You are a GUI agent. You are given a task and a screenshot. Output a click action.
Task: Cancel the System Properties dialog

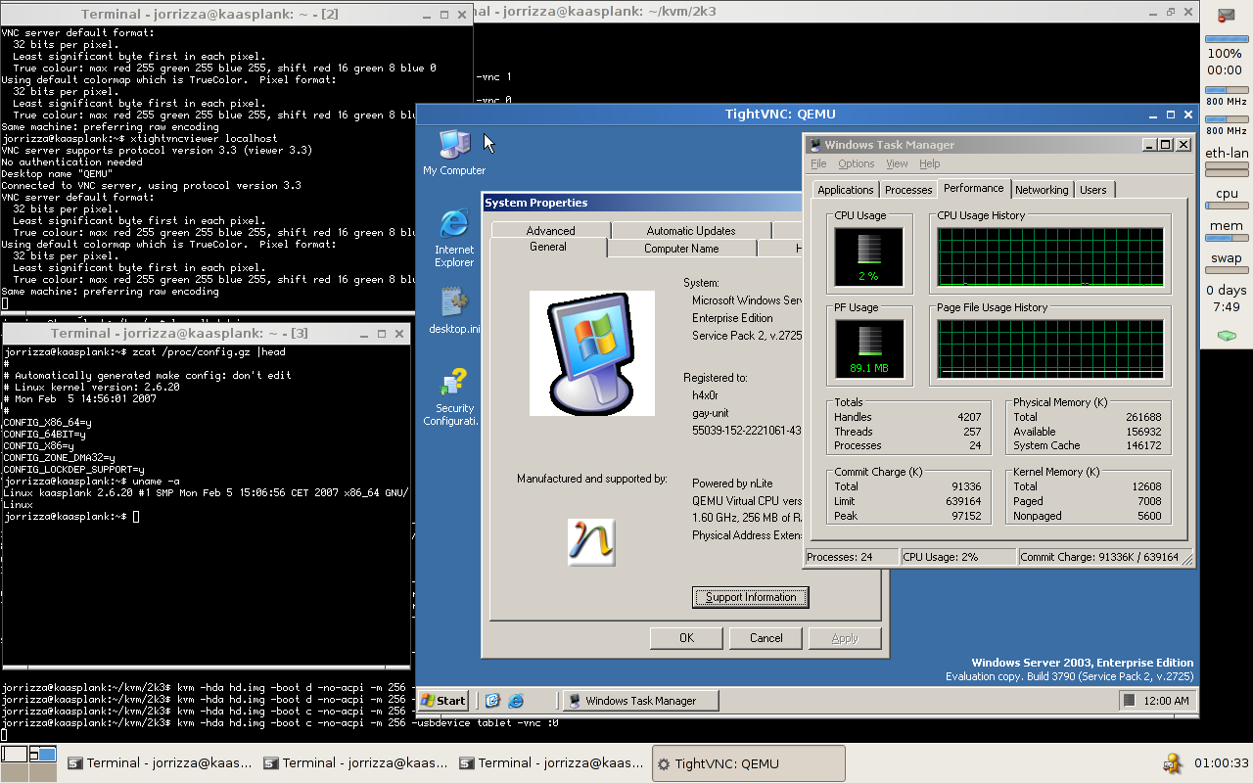click(x=766, y=638)
